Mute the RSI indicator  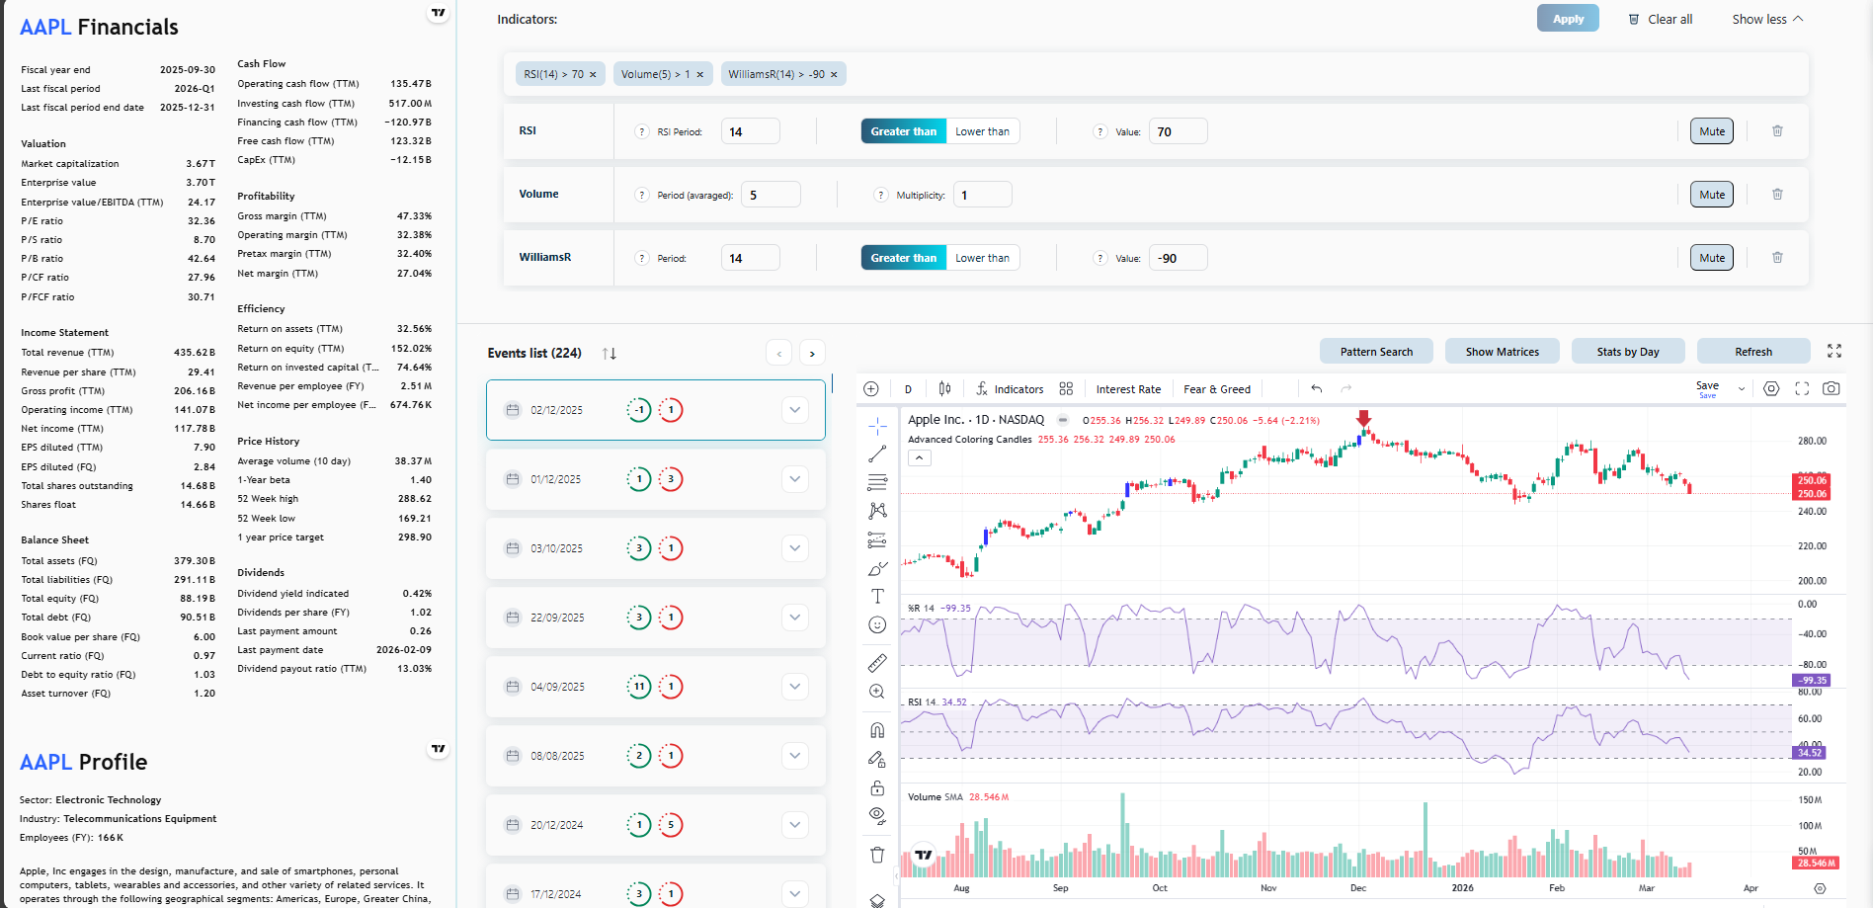1712,131
